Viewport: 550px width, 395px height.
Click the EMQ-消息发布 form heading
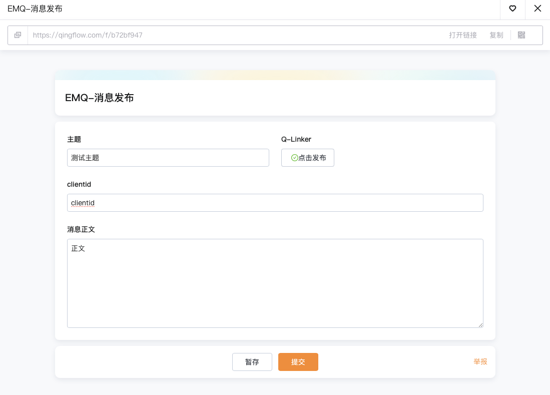(100, 98)
